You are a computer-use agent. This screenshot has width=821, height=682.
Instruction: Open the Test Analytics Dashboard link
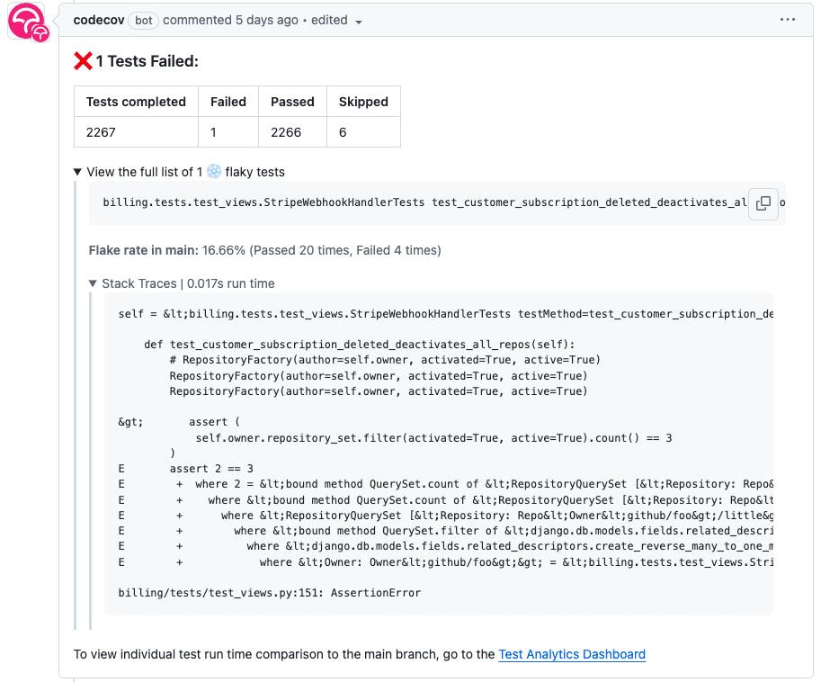[571, 654]
